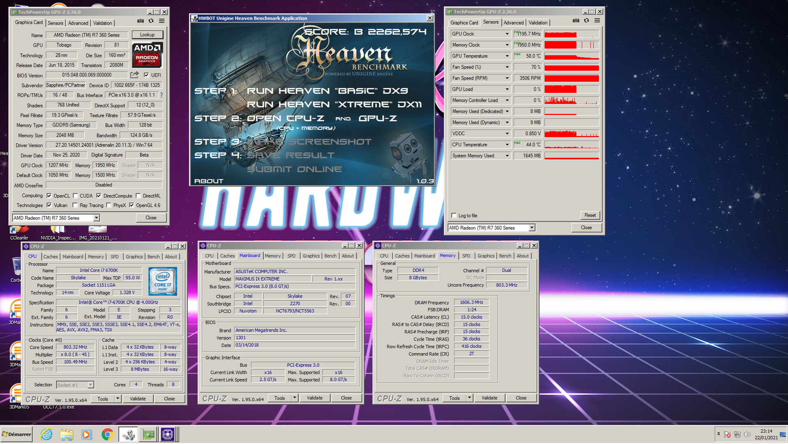Screen dimensions: 788x444
Task: Click the HWBOT Heaven taskbar icon
Action: 128,434
